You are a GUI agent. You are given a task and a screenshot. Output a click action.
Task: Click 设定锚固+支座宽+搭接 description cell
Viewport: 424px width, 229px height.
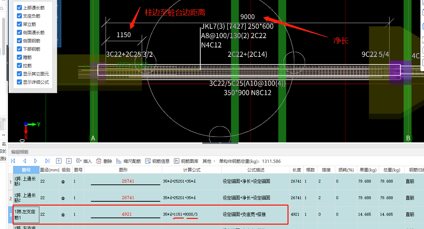(x=255, y=214)
